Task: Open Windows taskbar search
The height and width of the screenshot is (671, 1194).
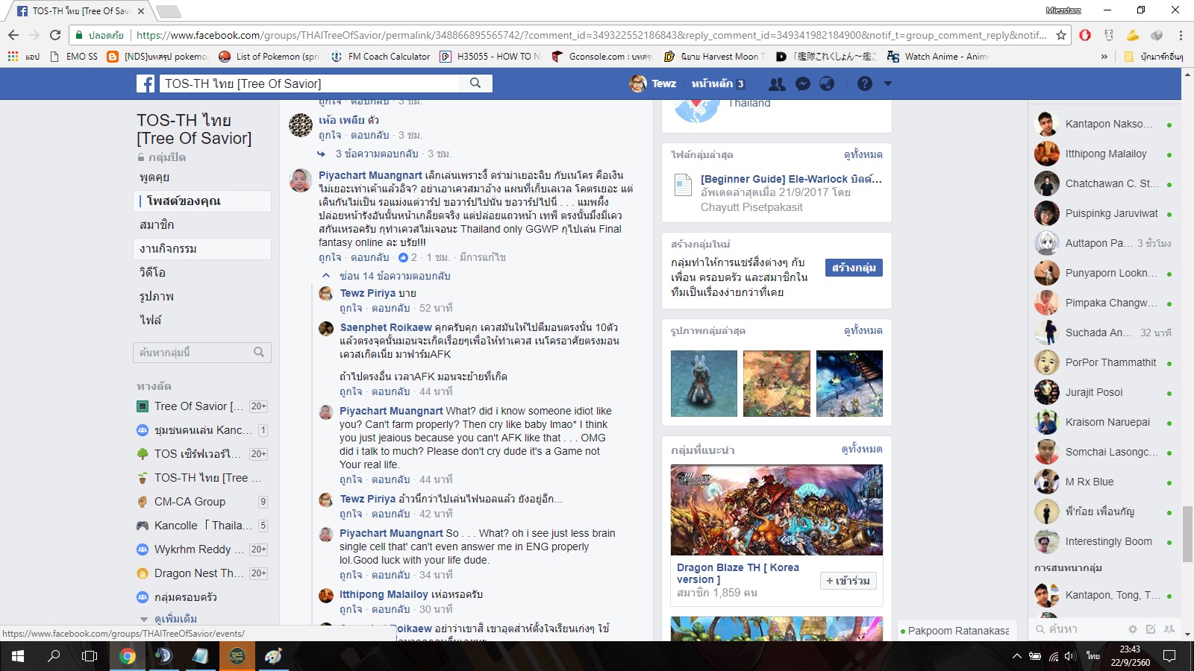Action: (x=54, y=656)
